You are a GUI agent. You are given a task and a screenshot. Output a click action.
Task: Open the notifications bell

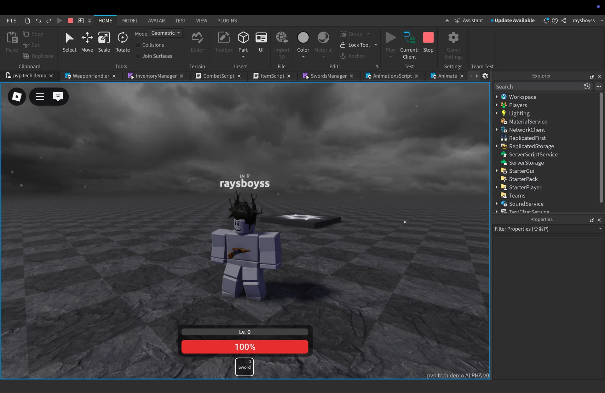tap(546, 20)
